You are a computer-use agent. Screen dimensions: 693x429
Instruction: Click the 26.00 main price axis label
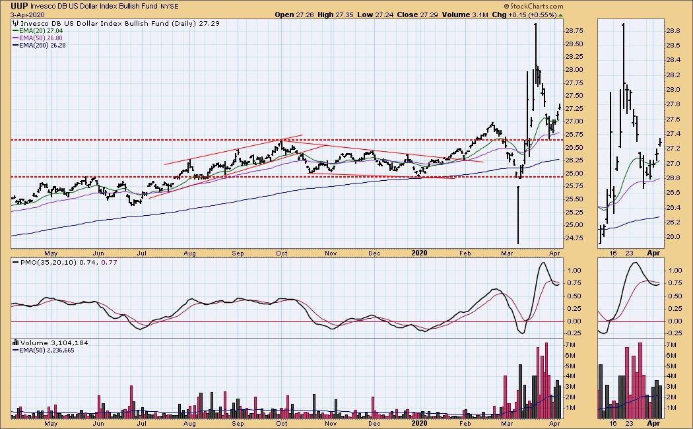tap(574, 173)
